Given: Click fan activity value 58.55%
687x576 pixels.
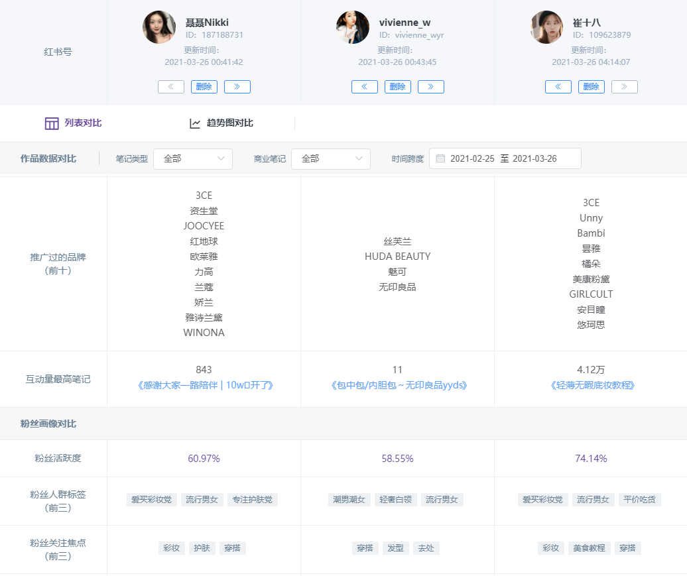Looking at the screenshot, I should tap(397, 459).
